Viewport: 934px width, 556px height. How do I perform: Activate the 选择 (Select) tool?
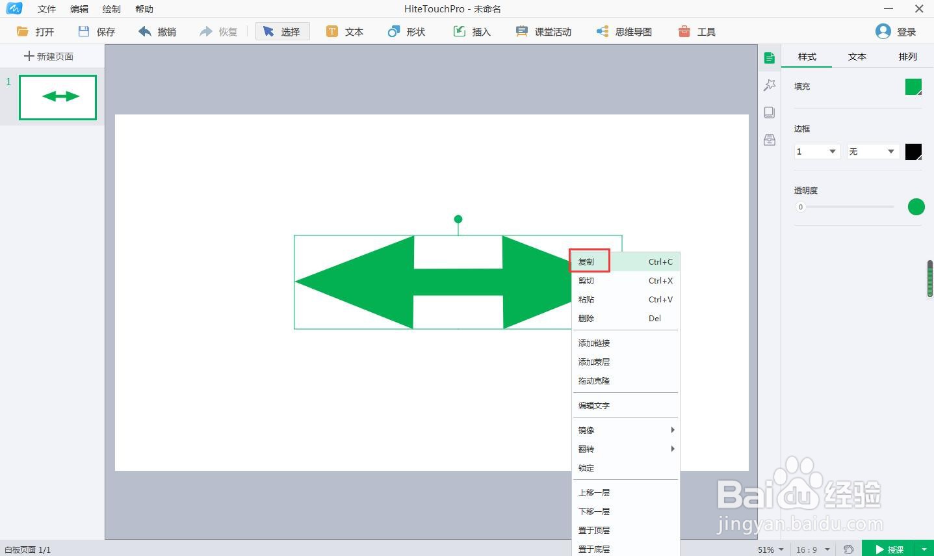[x=282, y=31]
